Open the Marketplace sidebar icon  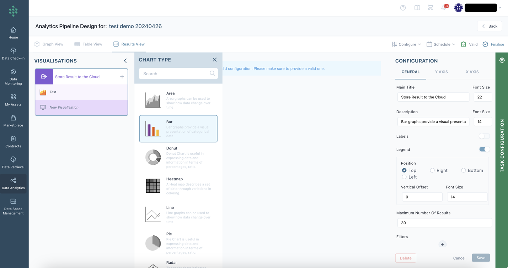[x=13, y=121]
